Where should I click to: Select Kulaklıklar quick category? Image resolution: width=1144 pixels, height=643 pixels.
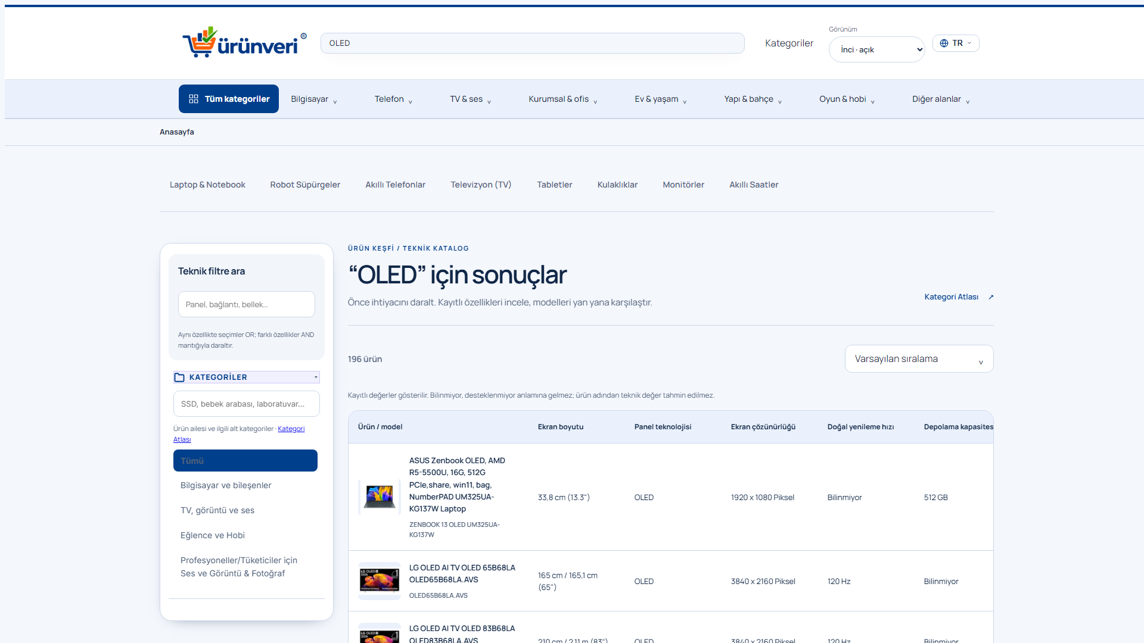click(617, 185)
